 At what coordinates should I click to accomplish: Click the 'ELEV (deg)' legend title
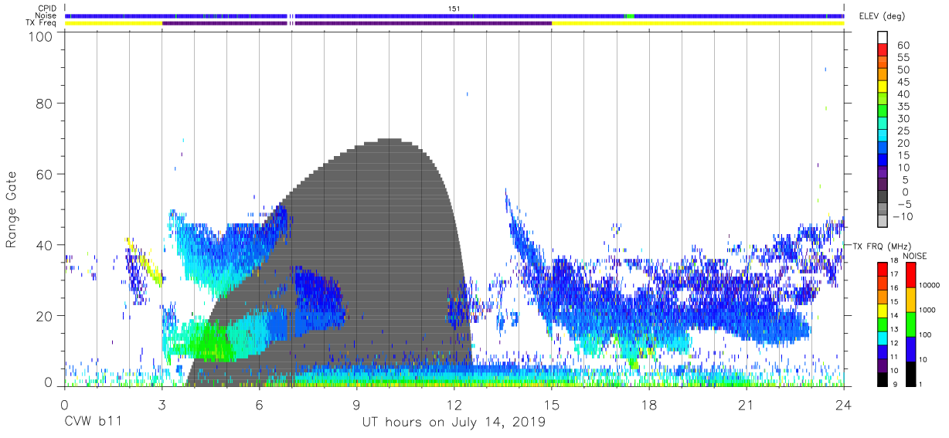(x=882, y=16)
